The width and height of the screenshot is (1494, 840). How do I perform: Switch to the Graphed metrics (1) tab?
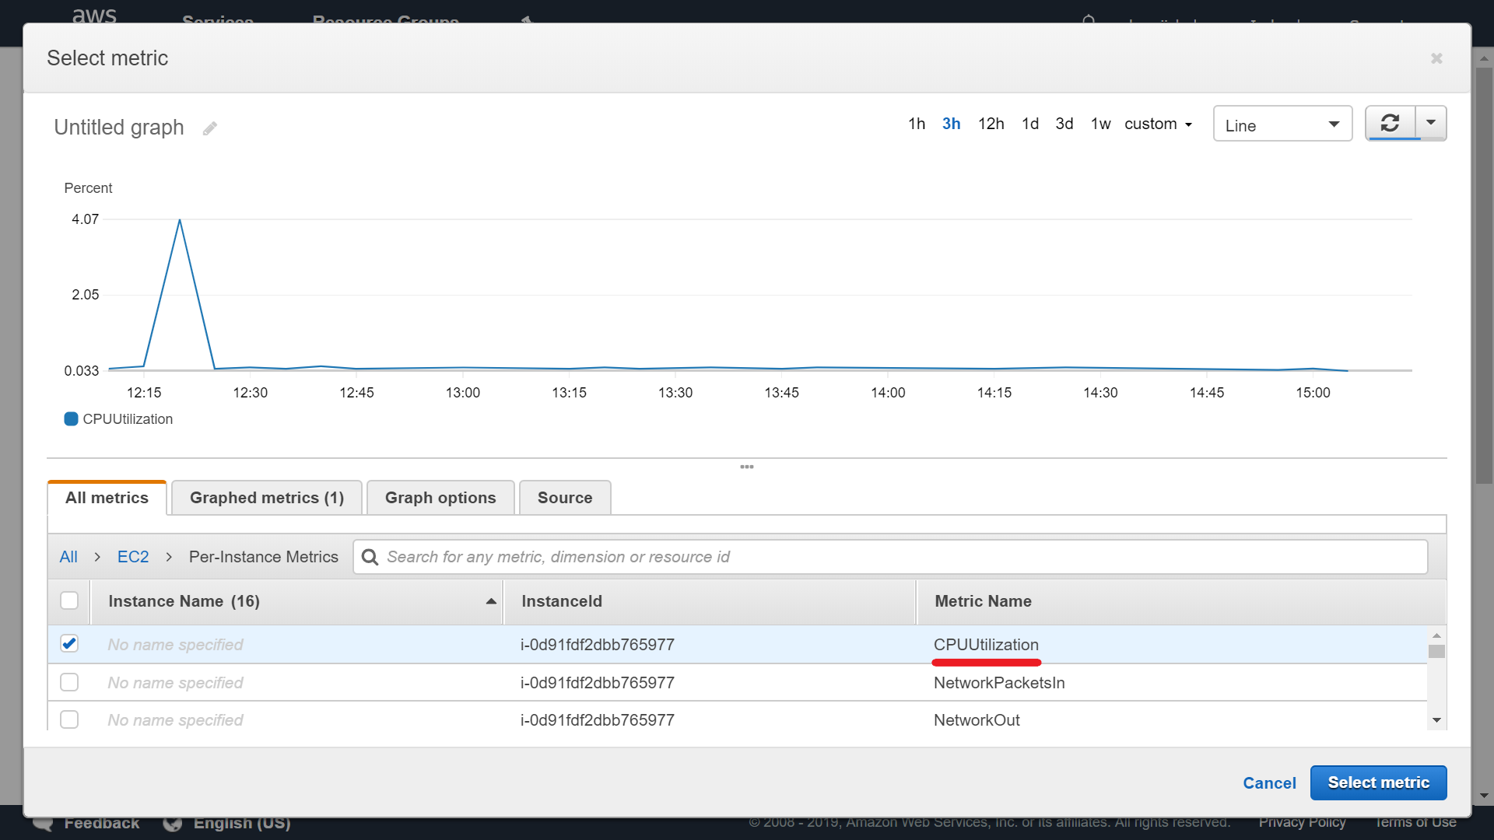(266, 498)
